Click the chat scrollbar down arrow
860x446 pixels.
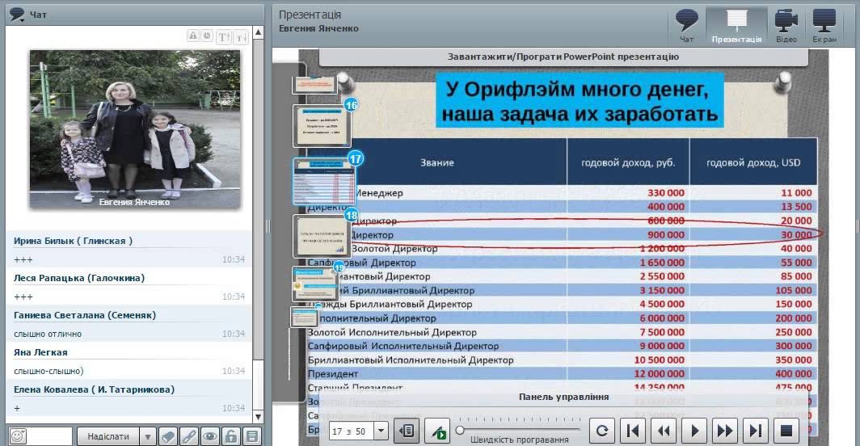[259, 416]
